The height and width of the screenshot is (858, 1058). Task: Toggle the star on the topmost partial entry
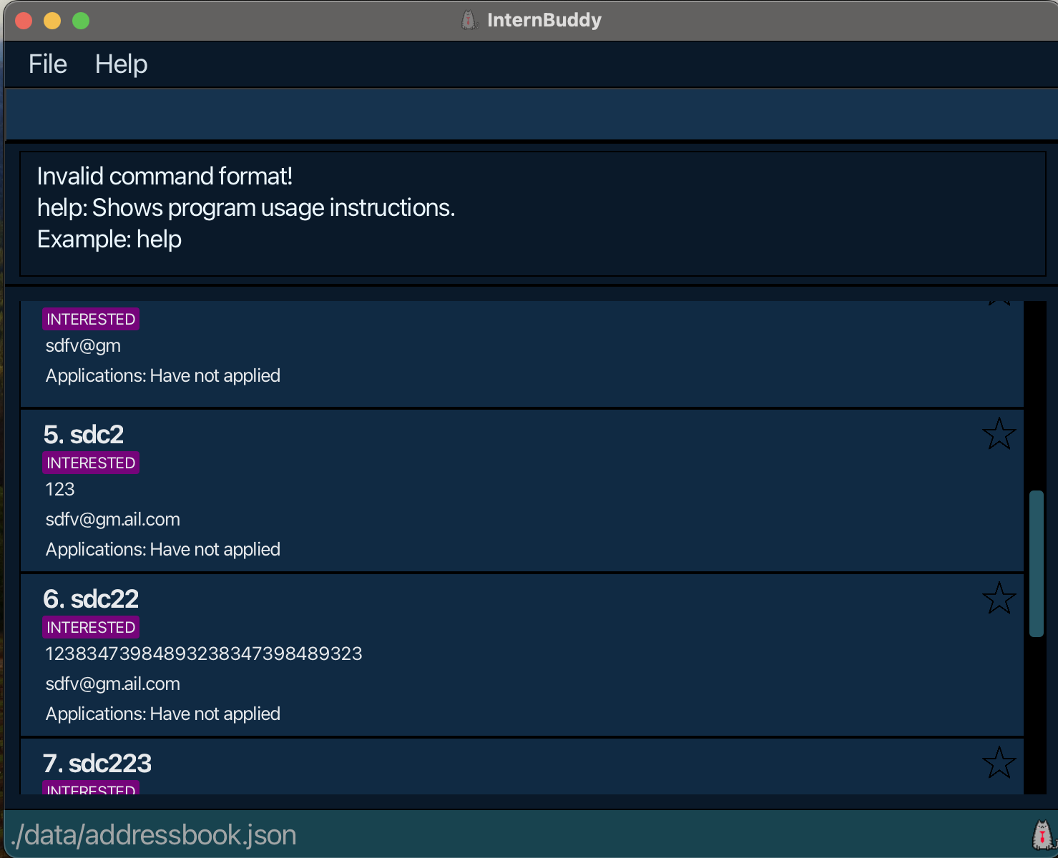(x=998, y=300)
